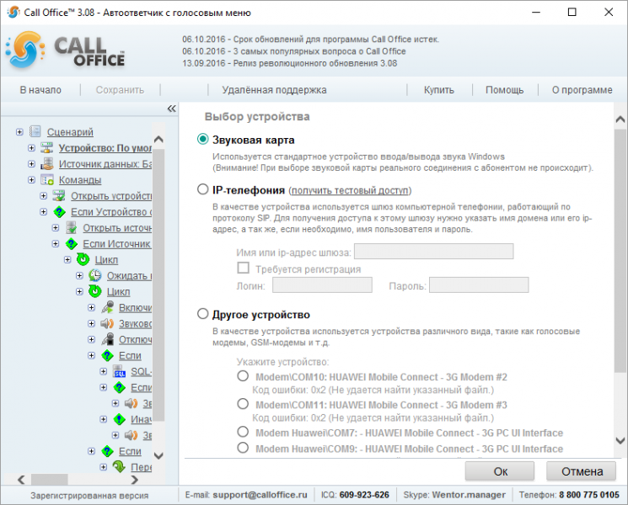
Task: Expand the Если Устройство tree node
Action: click(x=43, y=211)
